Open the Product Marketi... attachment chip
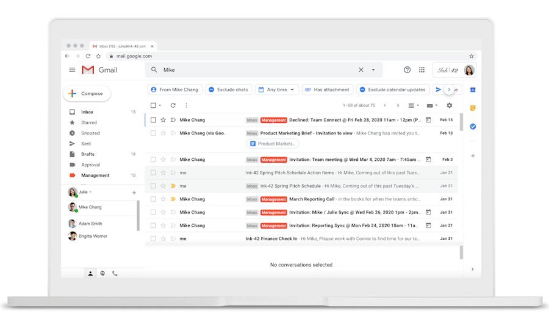The width and height of the screenshot is (549, 329). pos(273,144)
